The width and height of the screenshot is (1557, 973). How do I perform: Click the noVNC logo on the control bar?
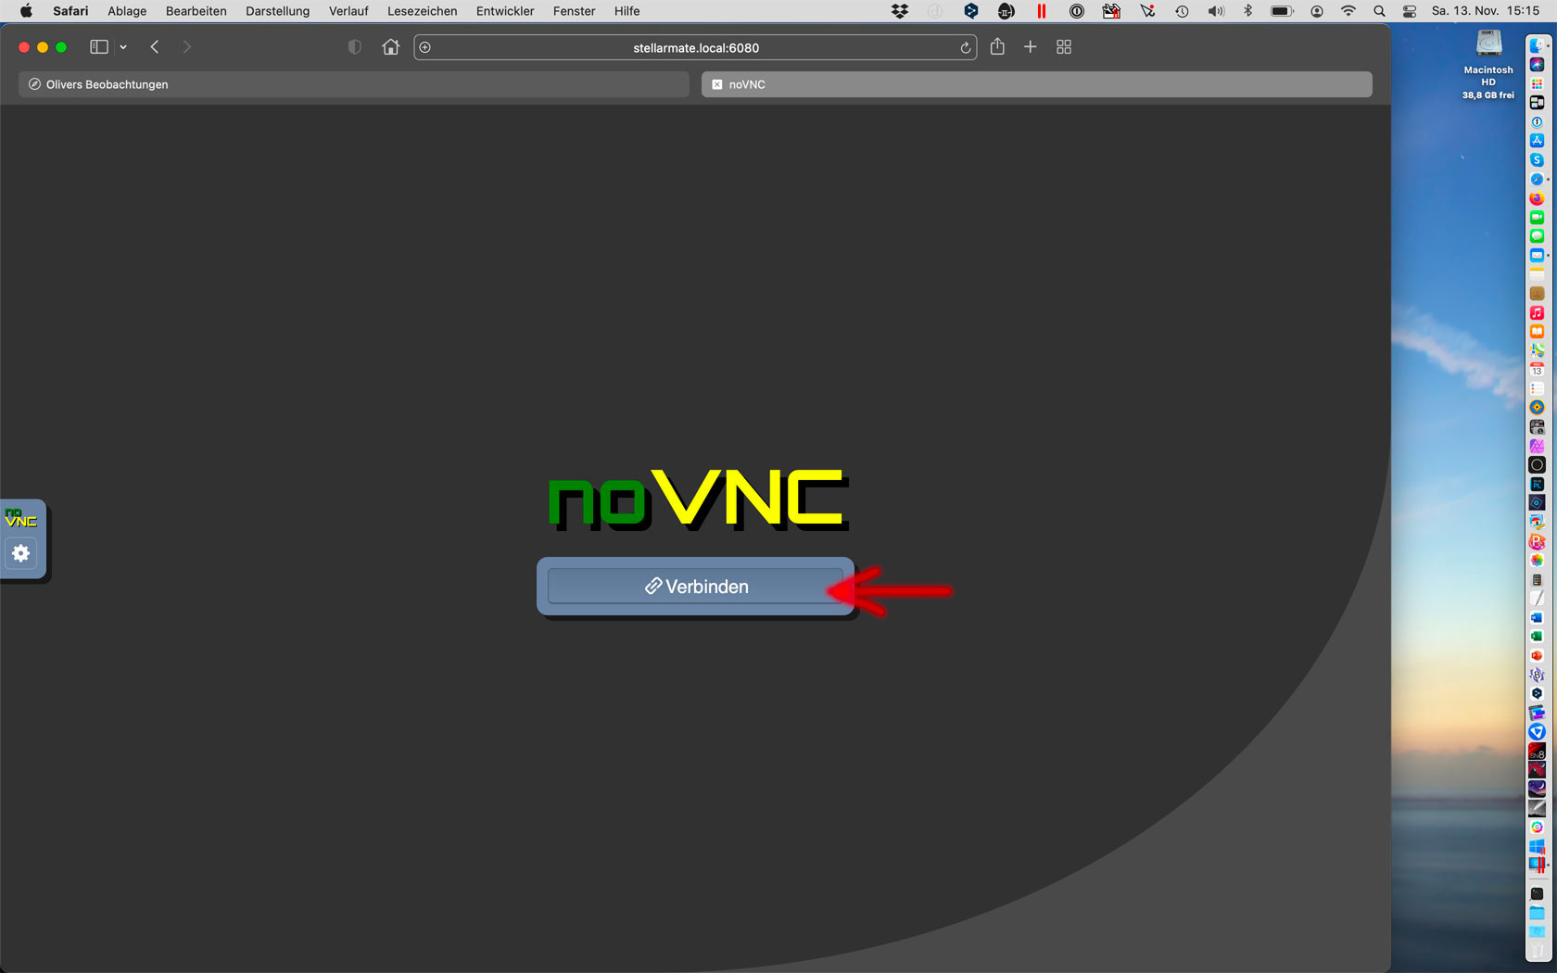pos(20,518)
